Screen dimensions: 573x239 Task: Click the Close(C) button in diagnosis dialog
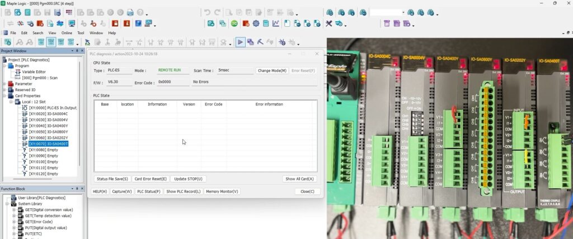tap(307, 191)
